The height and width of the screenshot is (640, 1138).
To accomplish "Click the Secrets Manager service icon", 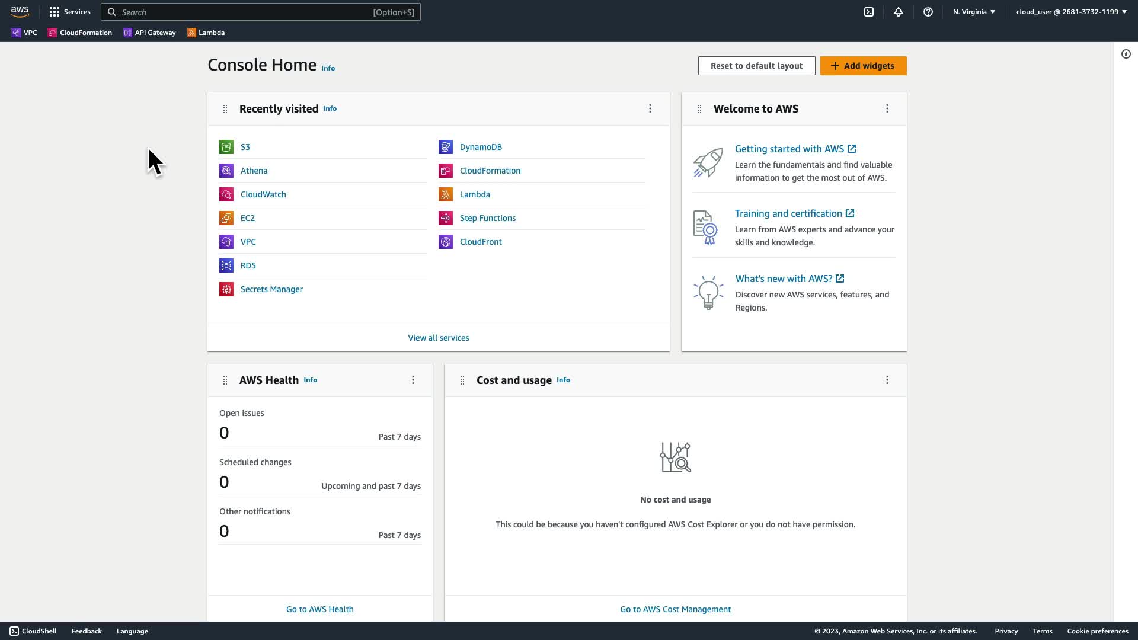I will [x=226, y=289].
